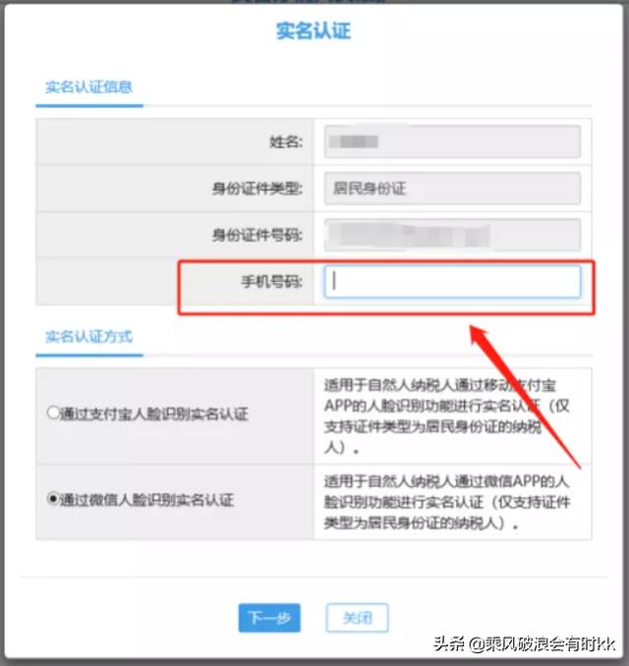Select 通过微信人脸识别实名认证 radio button
The width and height of the screenshot is (629, 666).
(53, 498)
